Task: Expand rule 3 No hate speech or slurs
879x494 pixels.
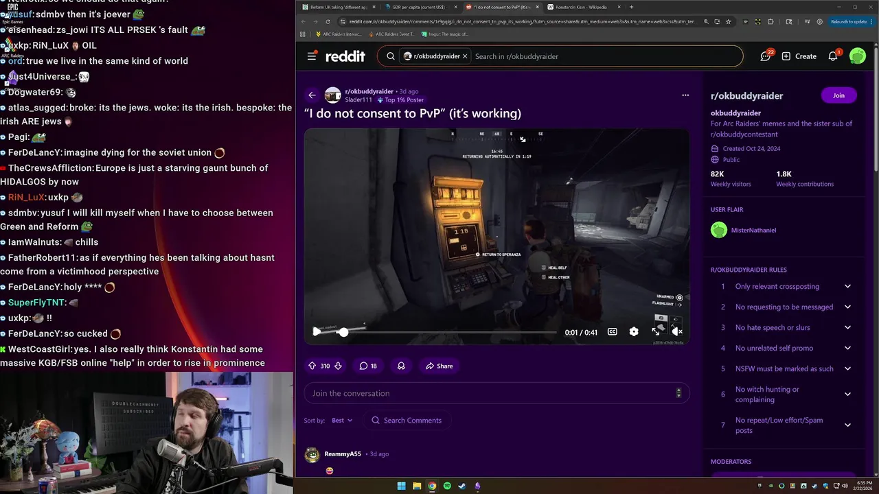Action: [847, 327]
